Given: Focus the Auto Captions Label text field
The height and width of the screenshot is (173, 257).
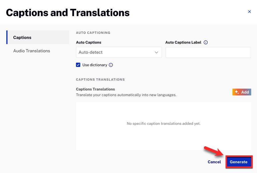Looking at the screenshot, I should click(208, 53).
